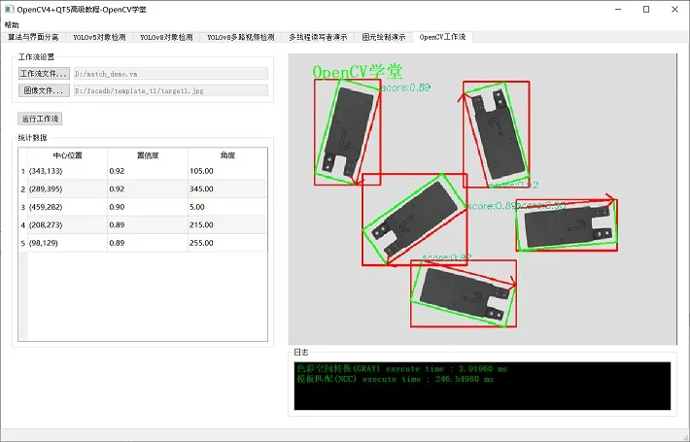Click the 置信度 column header
690x442 pixels.
[x=148, y=155]
